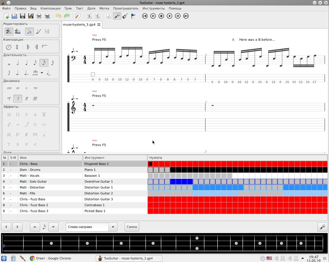Image resolution: width=329 pixels, height=262 pixels.
Task: Open the time signature icon in Композиция
Action: 17,47
